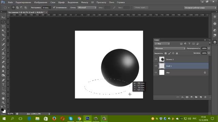Open the Редактирование menu
The image size is (218, 122).
pos(24,2)
